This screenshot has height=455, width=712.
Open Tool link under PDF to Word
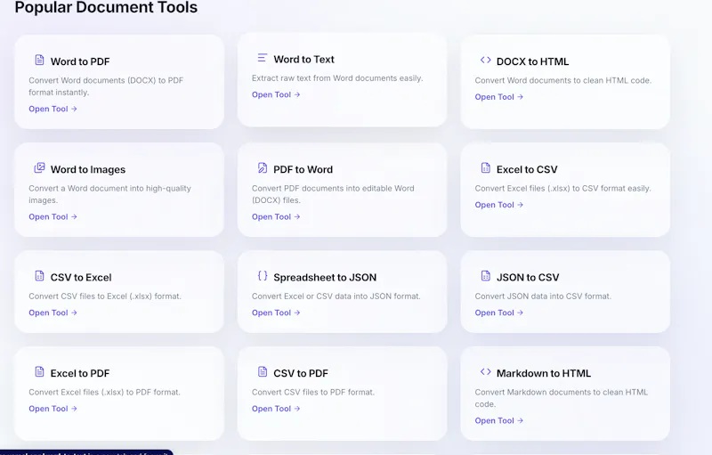pos(276,217)
